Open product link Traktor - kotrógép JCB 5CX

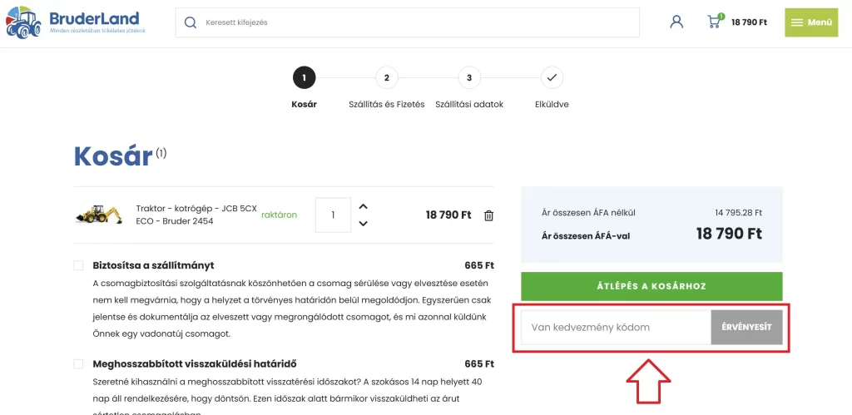point(196,215)
